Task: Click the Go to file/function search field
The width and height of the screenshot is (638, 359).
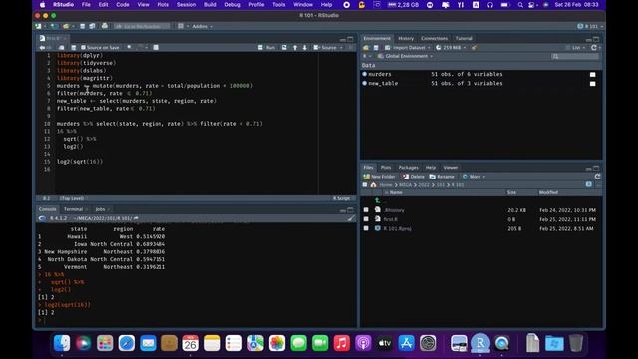Action: coord(142,27)
